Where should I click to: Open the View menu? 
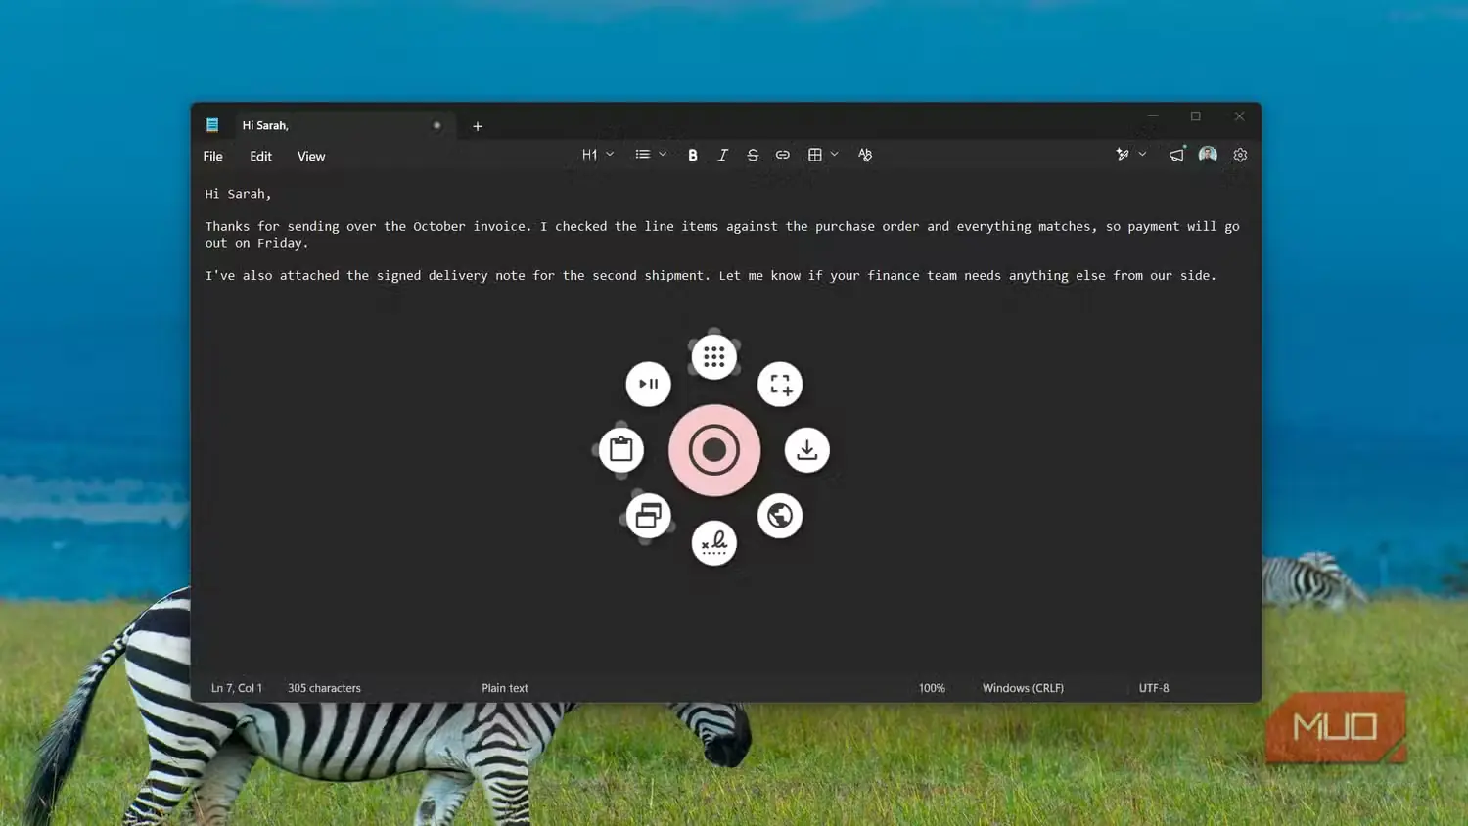pyautogui.click(x=311, y=157)
